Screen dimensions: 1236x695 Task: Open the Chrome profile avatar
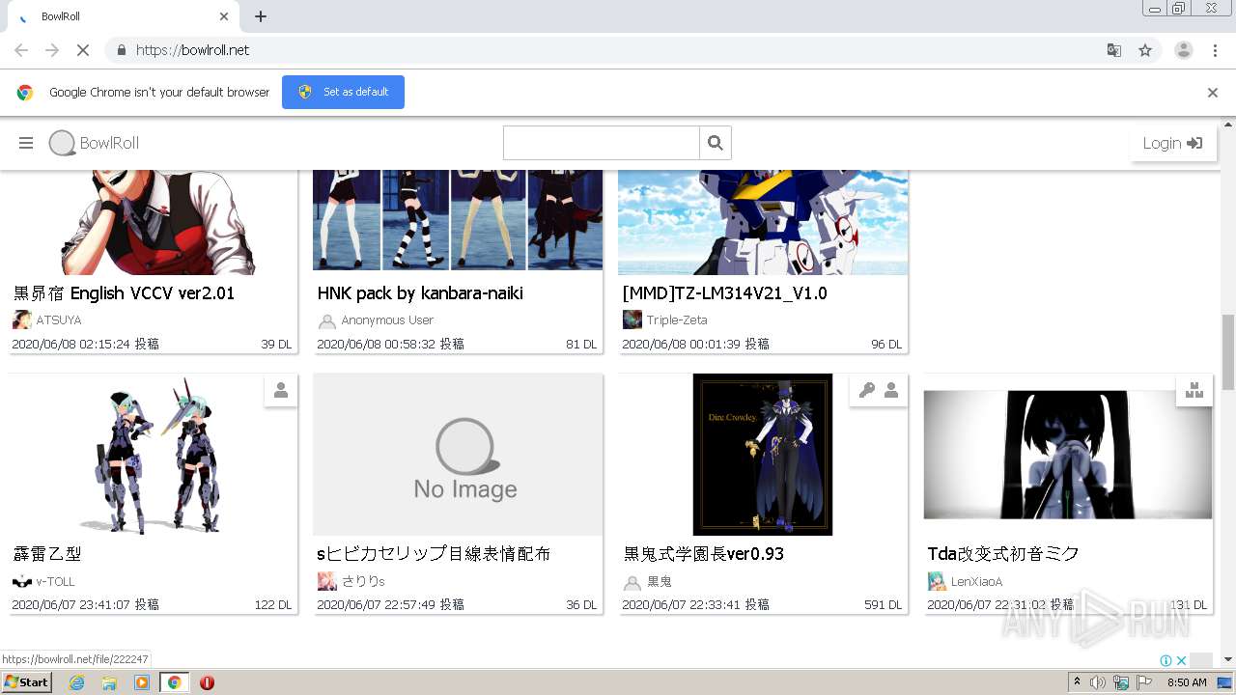pos(1184,50)
